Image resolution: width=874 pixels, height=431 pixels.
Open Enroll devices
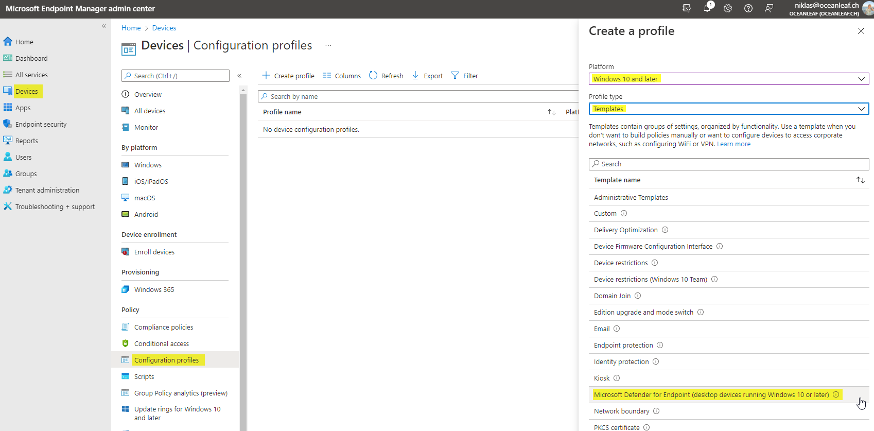[x=154, y=252]
